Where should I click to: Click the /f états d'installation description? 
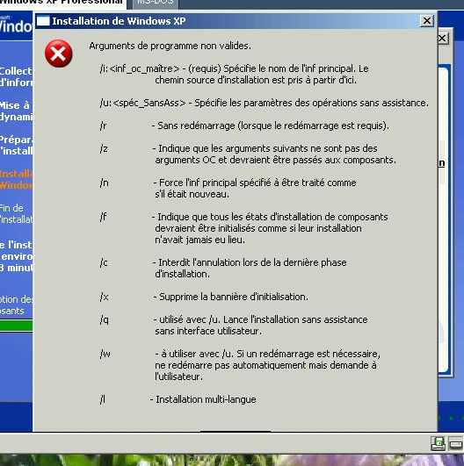[x=244, y=228]
